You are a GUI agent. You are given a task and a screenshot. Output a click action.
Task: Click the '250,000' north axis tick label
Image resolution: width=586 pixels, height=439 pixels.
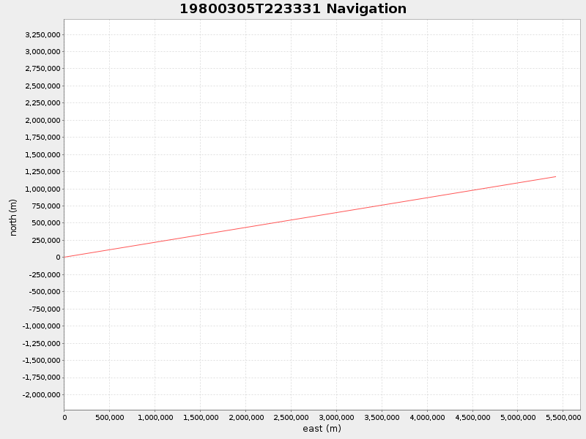(x=46, y=240)
